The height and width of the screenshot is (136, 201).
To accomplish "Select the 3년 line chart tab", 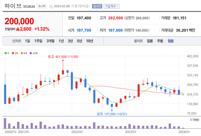I will click(70, 41).
